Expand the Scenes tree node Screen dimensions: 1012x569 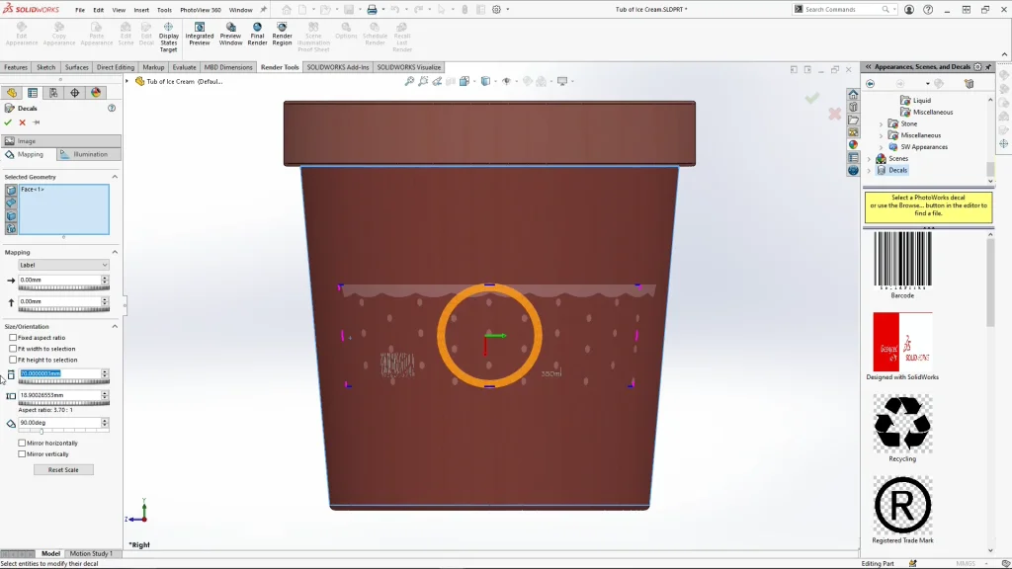coord(870,158)
